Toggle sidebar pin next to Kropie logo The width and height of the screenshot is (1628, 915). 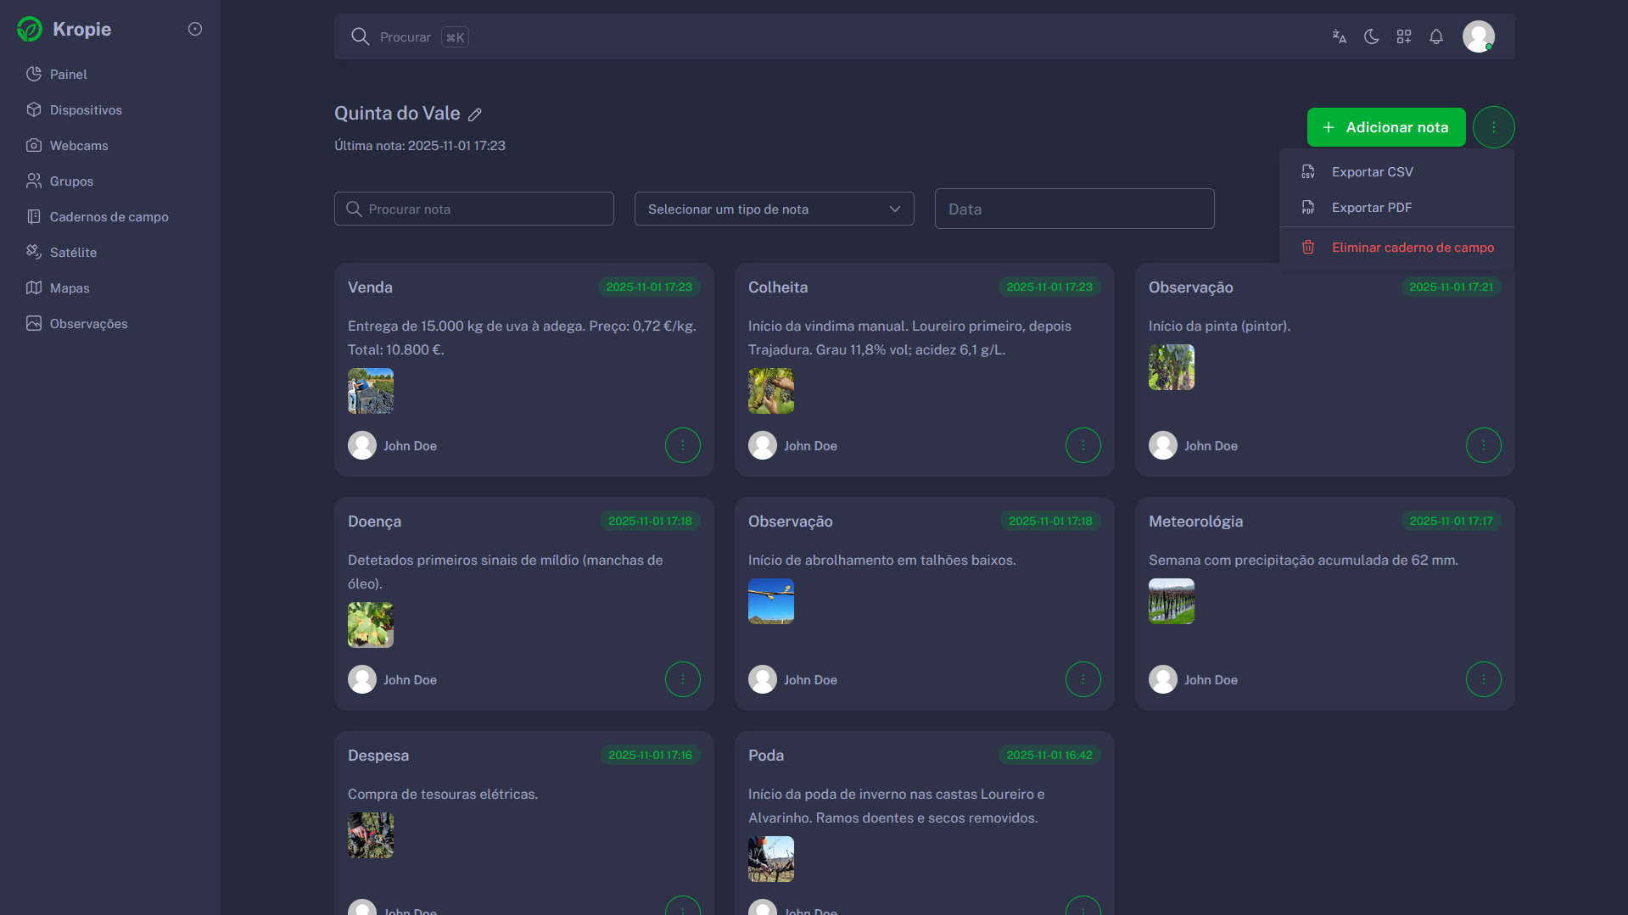[195, 29]
